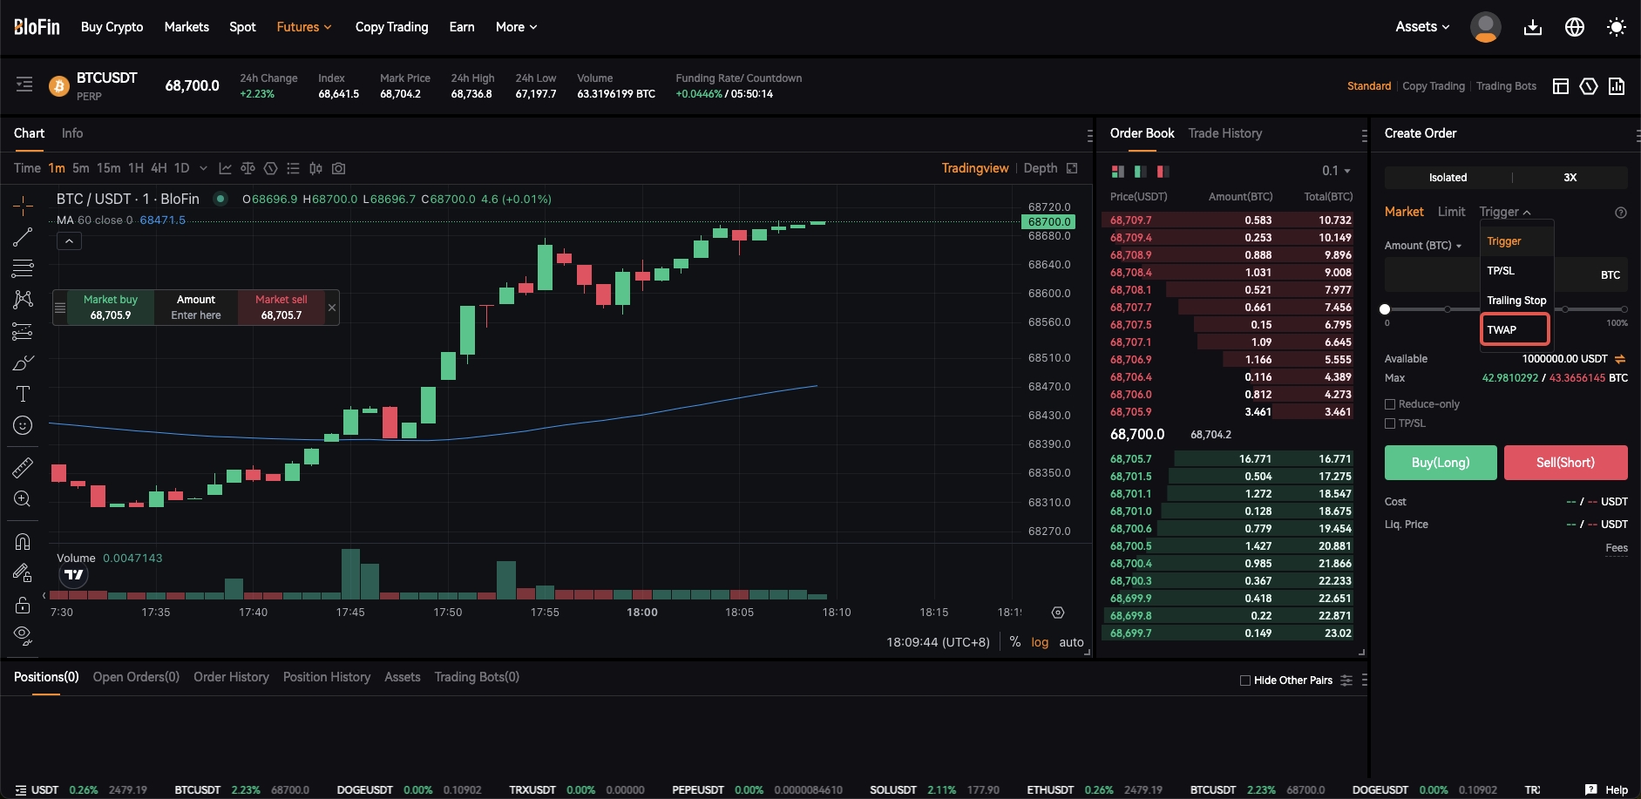Screen dimensions: 1641x799
Task: Enable the Reduce-only checkbox
Action: pyautogui.click(x=1390, y=404)
